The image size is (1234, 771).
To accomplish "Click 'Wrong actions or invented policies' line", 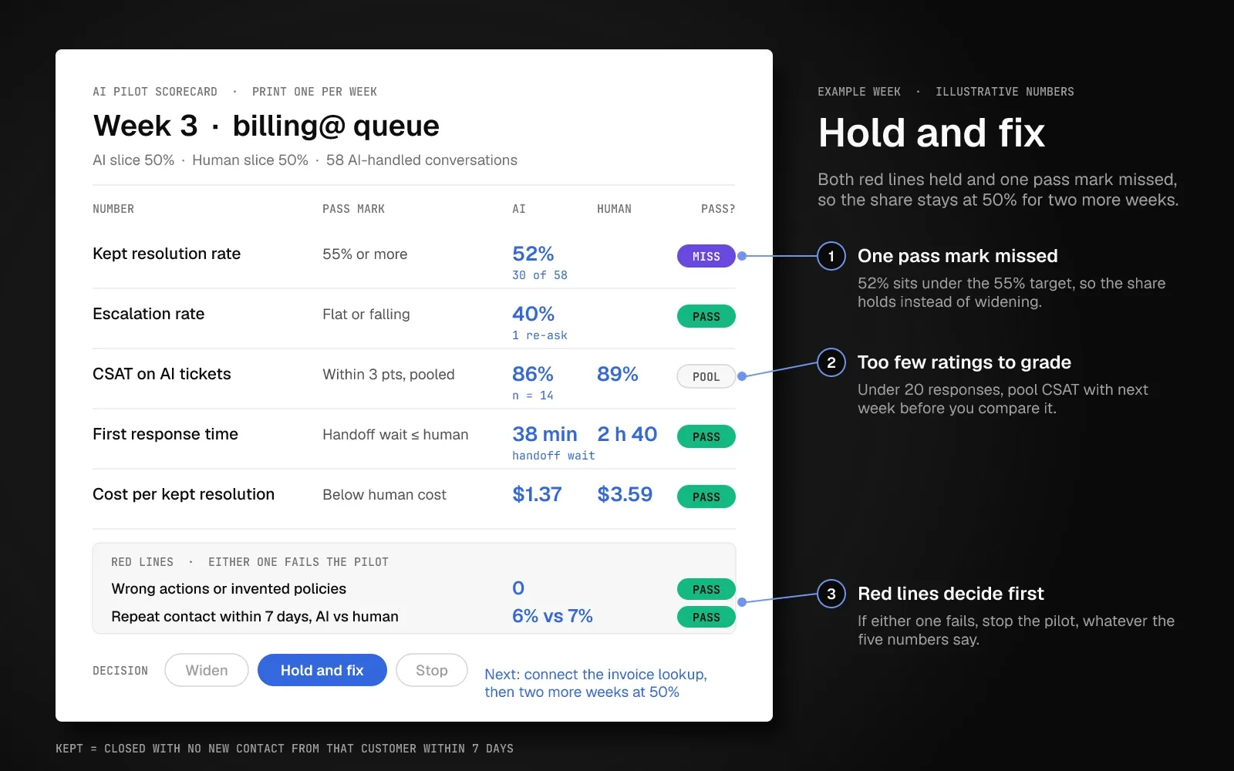I will coord(229,589).
